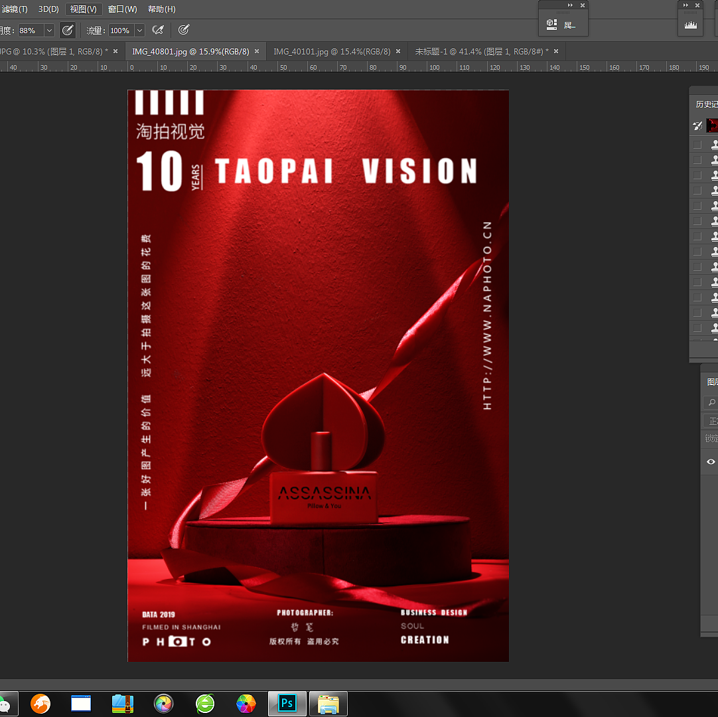
Task: Click the opacity field showing 88%
Action: click(31, 31)
